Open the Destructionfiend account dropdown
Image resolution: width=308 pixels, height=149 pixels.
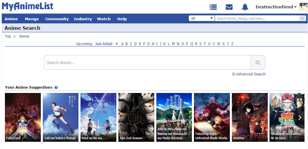tap(276, 7)
